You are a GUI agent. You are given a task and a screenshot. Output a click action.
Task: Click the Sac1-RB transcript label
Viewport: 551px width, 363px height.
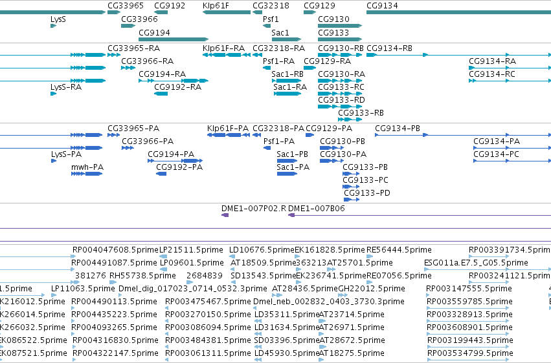point(287,74)
